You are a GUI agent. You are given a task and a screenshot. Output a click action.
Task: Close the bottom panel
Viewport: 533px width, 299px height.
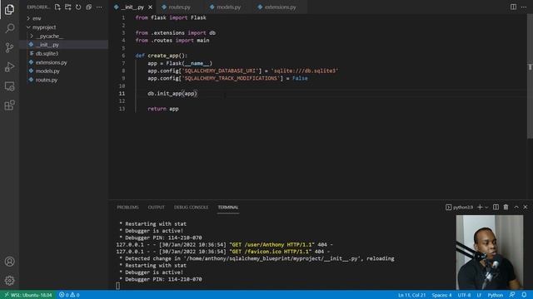click(x=526, y=207)
